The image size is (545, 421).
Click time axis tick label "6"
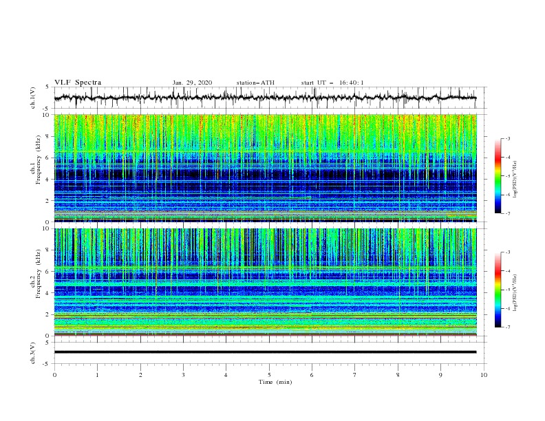pyautogui.click(x=312, y=375)
